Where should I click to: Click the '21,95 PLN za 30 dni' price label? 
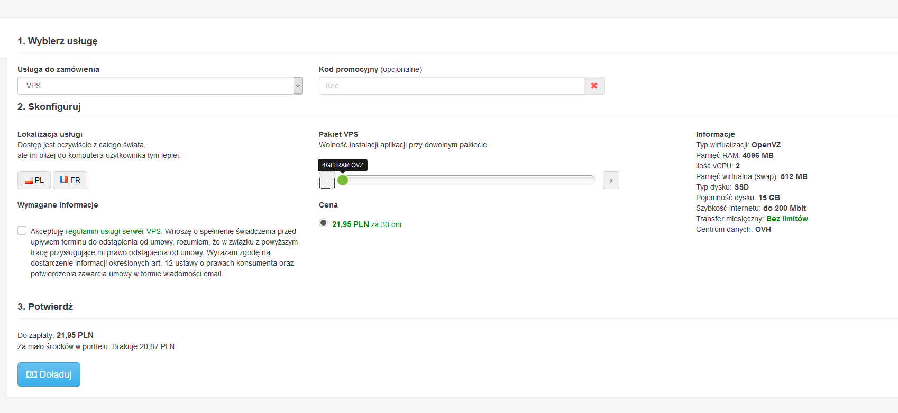366,224
